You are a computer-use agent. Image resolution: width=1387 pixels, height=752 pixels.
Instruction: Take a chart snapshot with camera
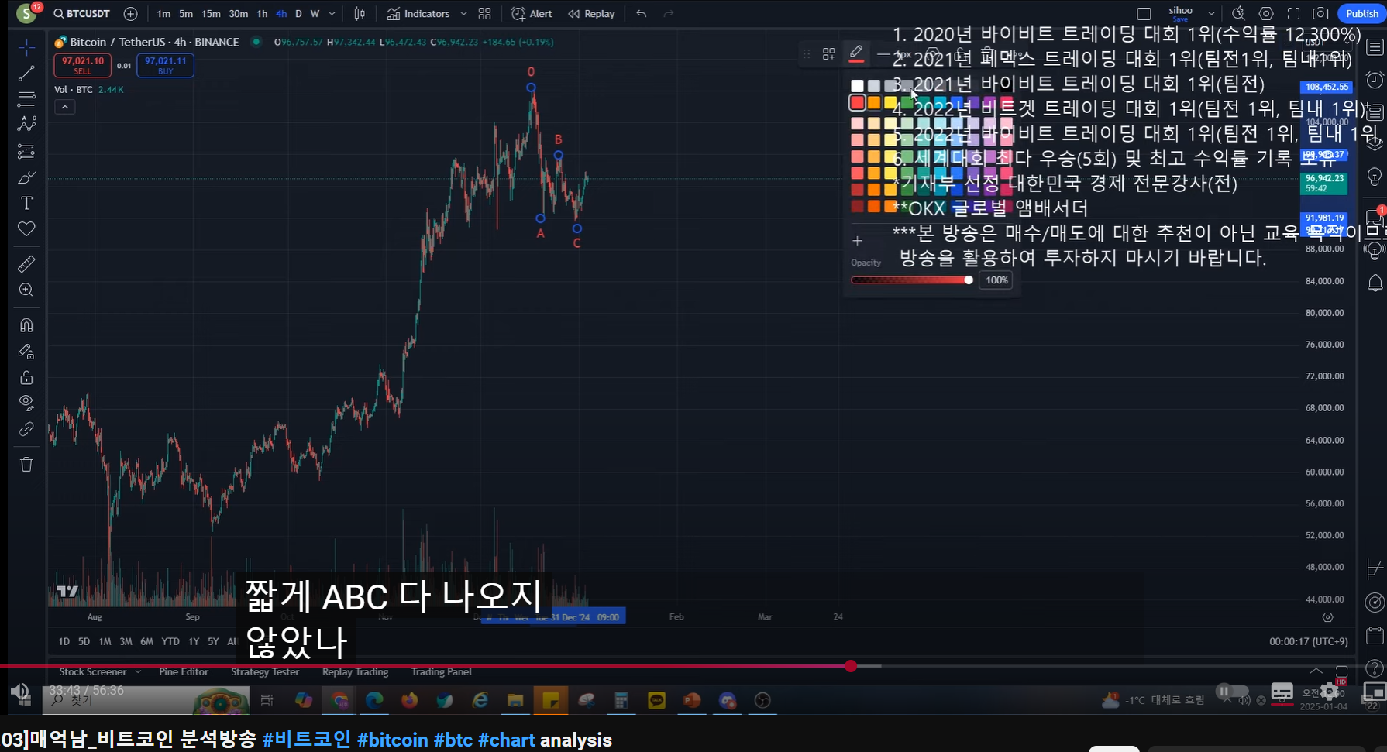point(1320,13)
